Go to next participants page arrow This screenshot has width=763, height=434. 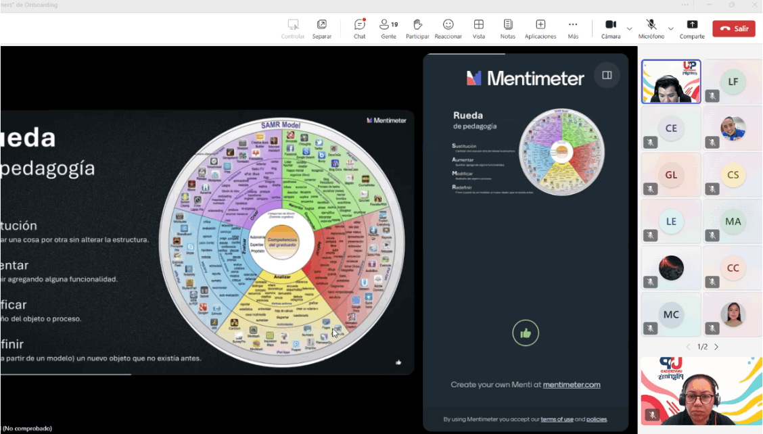click(x=716, y=347)
